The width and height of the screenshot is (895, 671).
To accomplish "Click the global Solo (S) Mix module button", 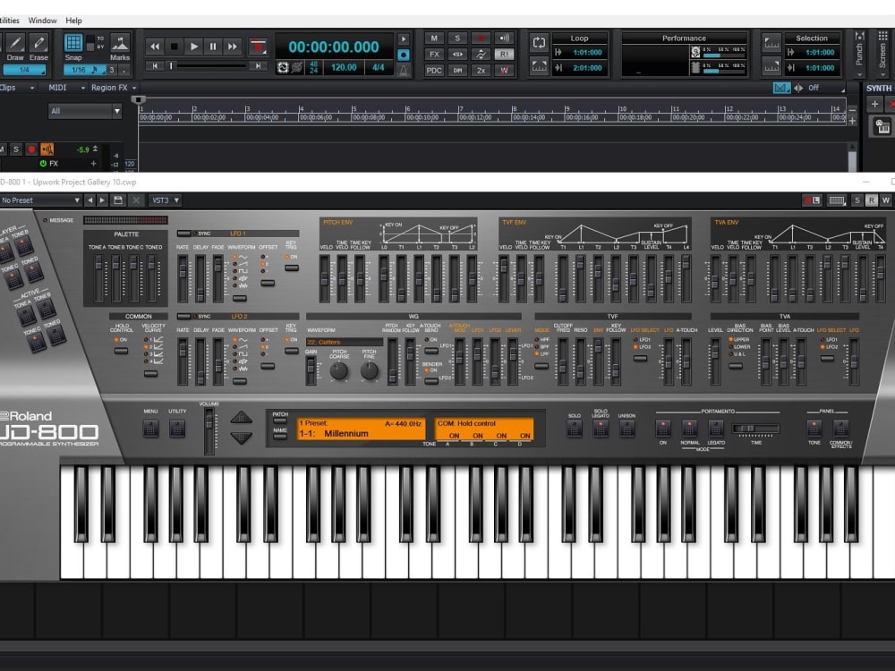I will (457, 38).
